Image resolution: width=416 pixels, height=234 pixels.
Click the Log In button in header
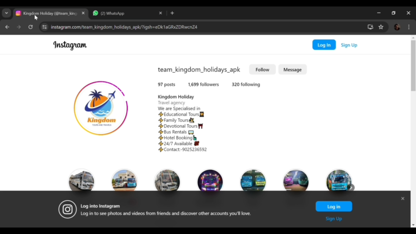click(324, 45)
